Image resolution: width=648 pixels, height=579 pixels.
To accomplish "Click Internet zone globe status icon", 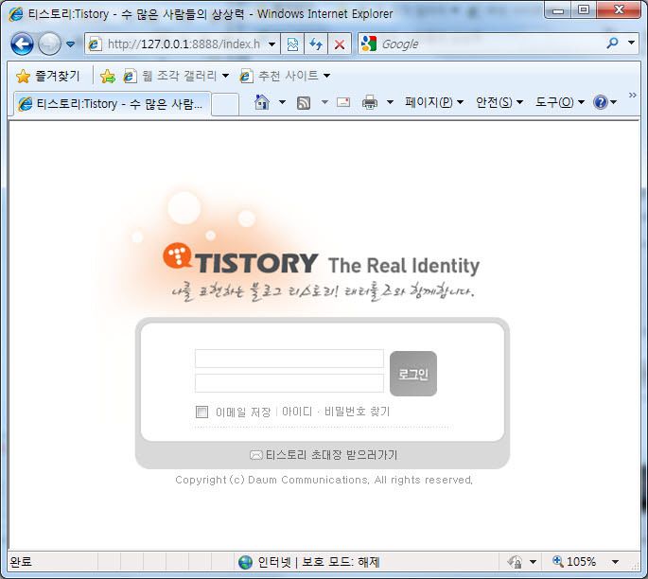I will tap(245, 562).
